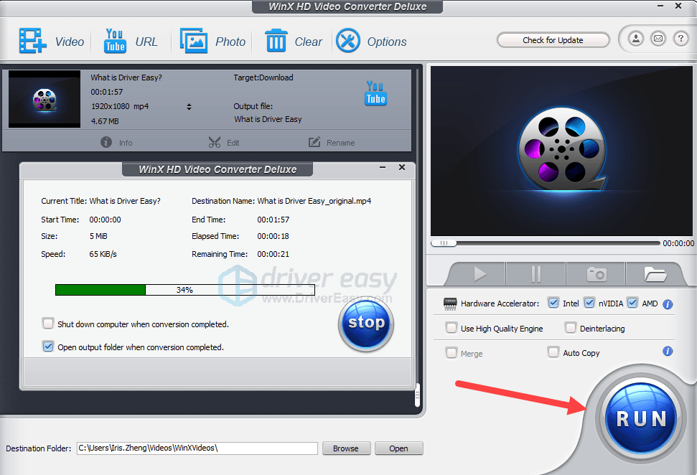The width and height of the screenshot is (697, 475).
Task: Uncheck open output folder when completed
Action: pyautogui.click(x=48, y=347)
